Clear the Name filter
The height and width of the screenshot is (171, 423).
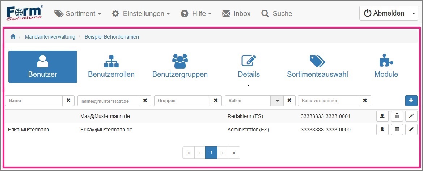pyautogui.click(x=68, y=101)
